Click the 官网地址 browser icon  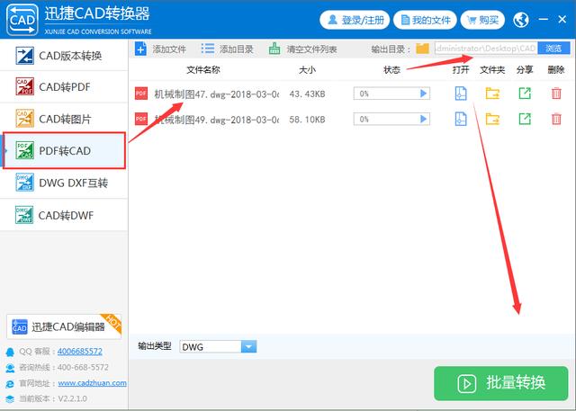(x=10, y=383)
